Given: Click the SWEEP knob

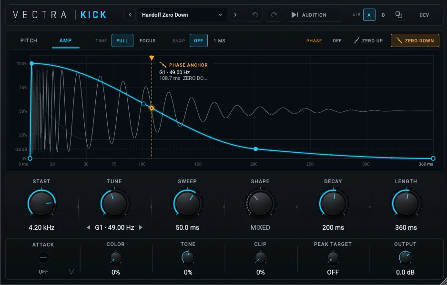Looking at the screenshot, I should coord(187,203).
